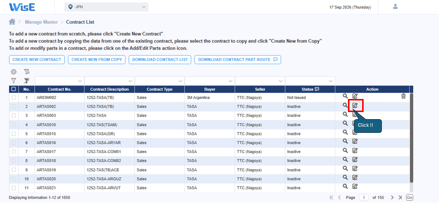
Task: Apply the plain filter funnel icon
Action: tap(14, 81)
